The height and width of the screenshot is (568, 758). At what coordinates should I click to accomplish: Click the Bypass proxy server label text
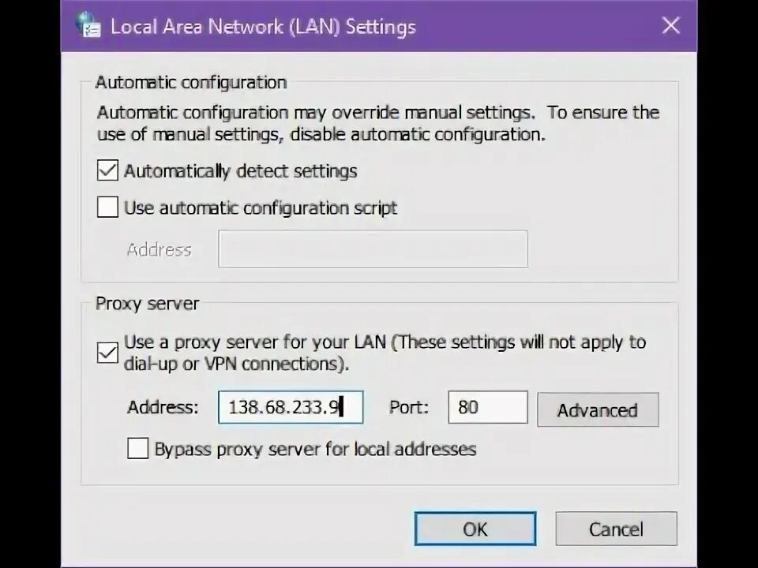tap(315, 449)
